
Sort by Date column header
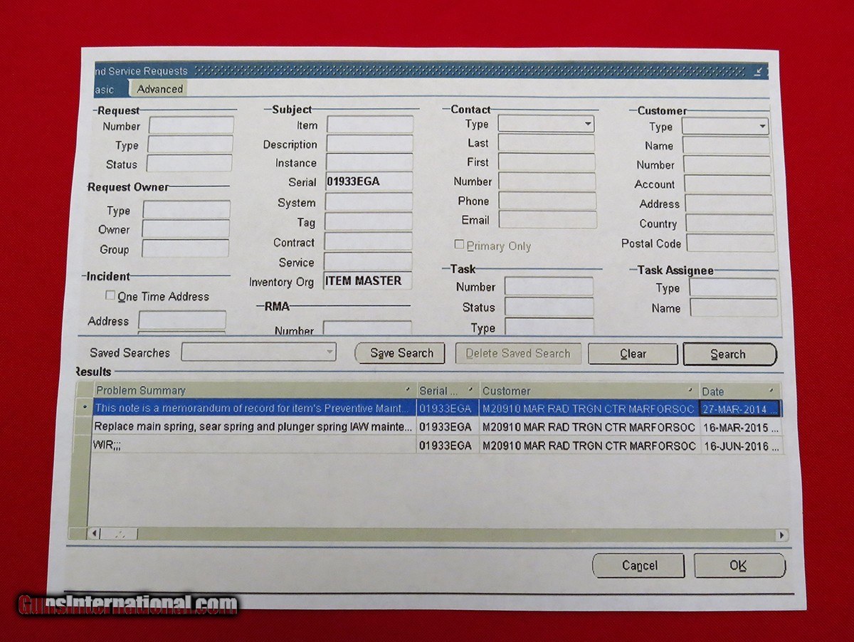pos(739,391)
